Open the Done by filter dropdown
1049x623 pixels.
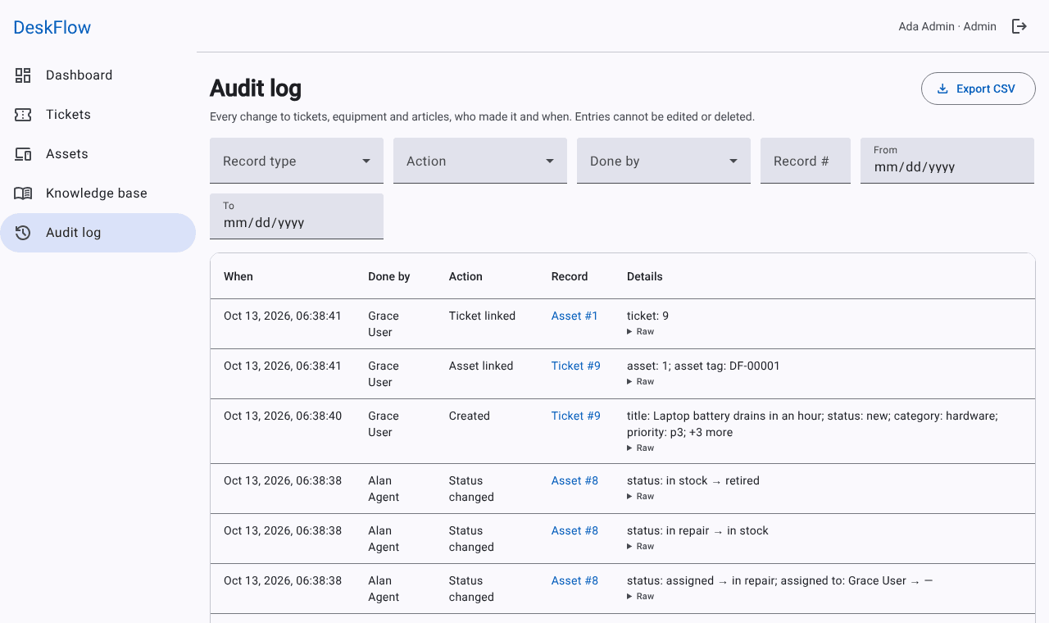664,161
